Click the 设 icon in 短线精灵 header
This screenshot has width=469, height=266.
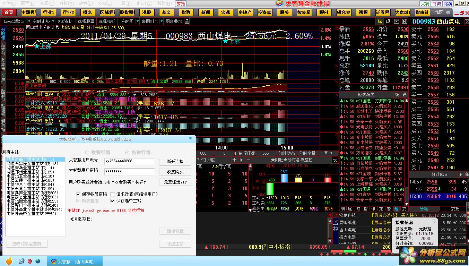click(405, 95)
